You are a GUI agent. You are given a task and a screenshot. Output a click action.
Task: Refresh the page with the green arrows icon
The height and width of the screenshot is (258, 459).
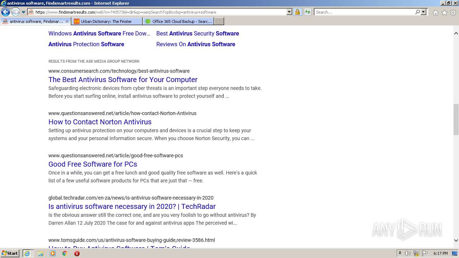pos(307,12)
